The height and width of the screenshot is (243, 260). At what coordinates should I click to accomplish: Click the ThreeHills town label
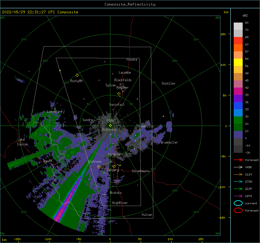145,126
